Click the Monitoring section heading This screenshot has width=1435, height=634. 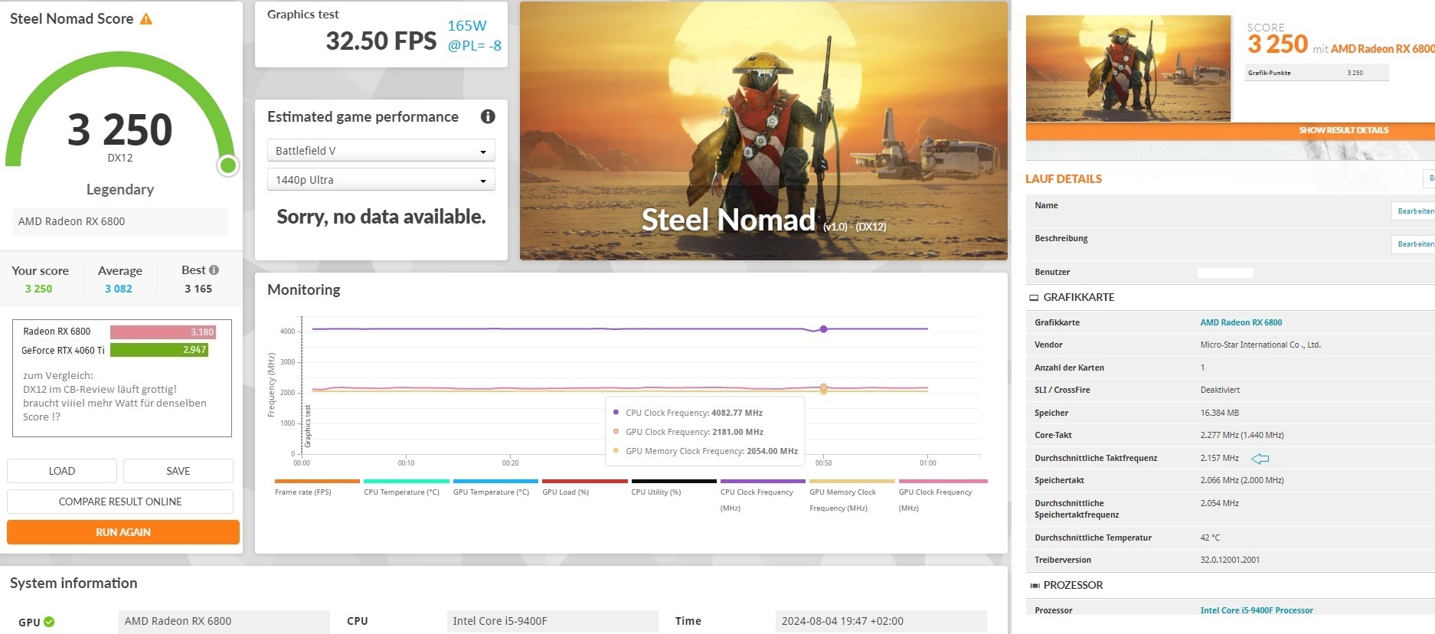click(304, 289)
